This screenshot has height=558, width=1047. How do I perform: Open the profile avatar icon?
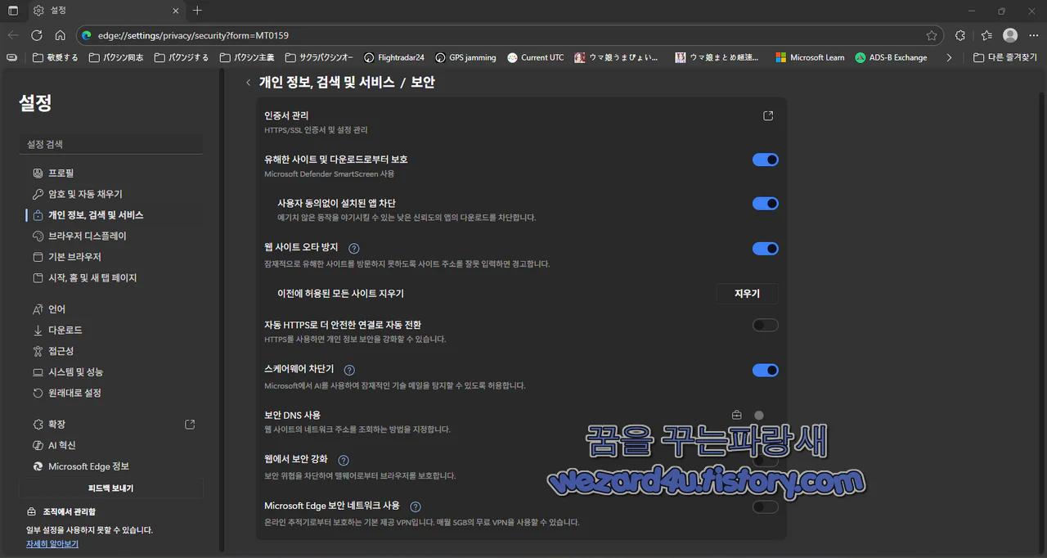click(x=1010, y=35)
